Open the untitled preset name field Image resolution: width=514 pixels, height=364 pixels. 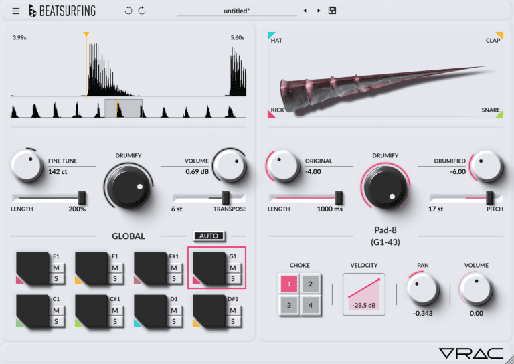(237, 11)
